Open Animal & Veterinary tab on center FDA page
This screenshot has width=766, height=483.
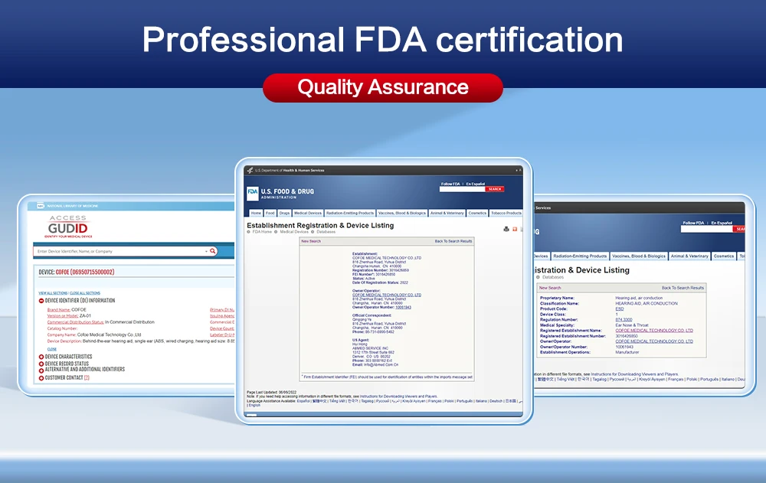click(x=447, y=214)
